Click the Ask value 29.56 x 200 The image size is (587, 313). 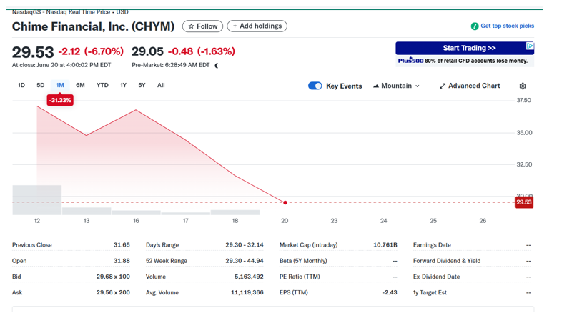[x=113, y=292]
